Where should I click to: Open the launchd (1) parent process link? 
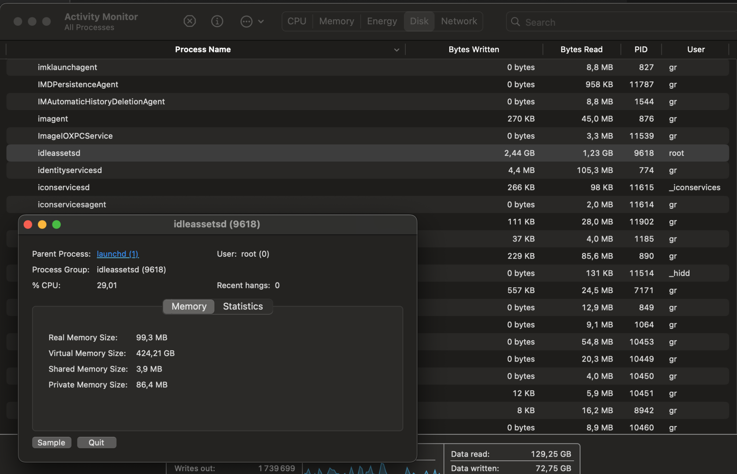point(118,254)
